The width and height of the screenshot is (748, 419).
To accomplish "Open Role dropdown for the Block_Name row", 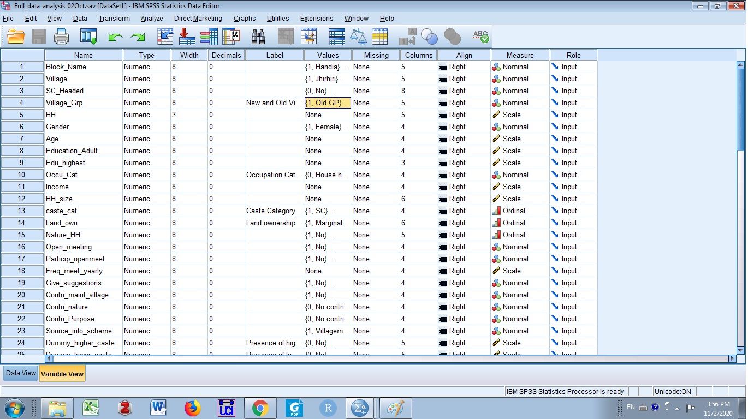I will 573,67.
